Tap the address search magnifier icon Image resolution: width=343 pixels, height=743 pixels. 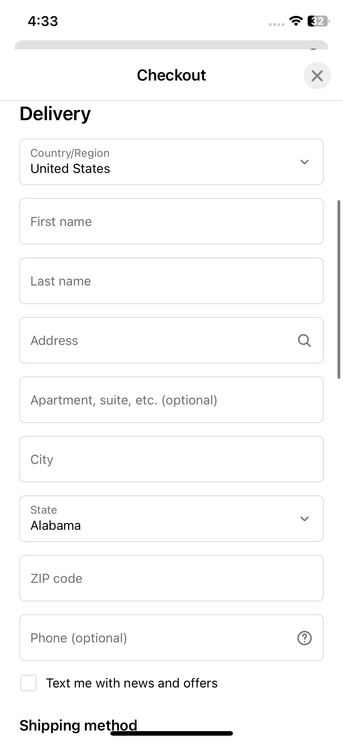[x=304, y=340]
